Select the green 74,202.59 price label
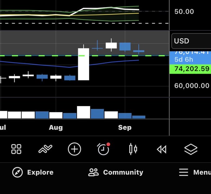The width and height of the screenshot is (211, 194). click(190, 69)
